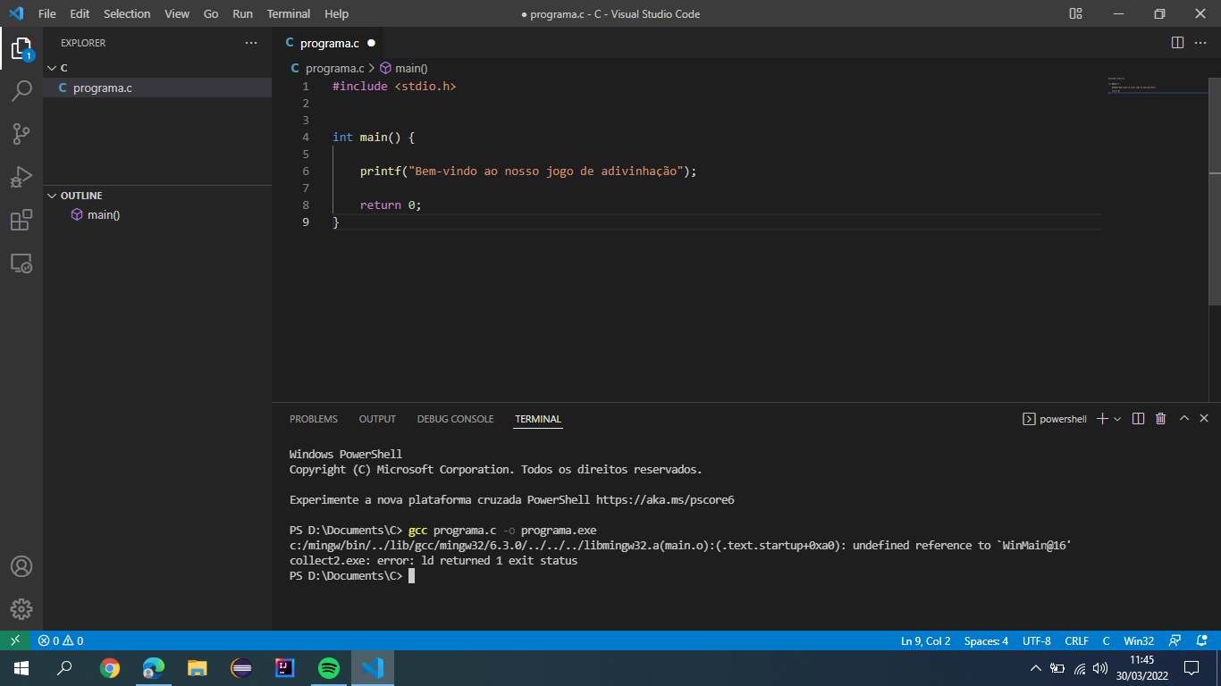Open the Terminal menu

289,13
